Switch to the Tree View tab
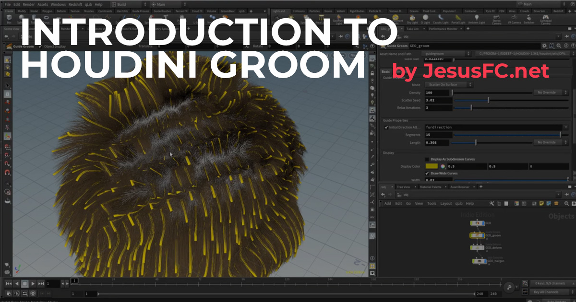The image size is (576, 302). tap(403, 187)
